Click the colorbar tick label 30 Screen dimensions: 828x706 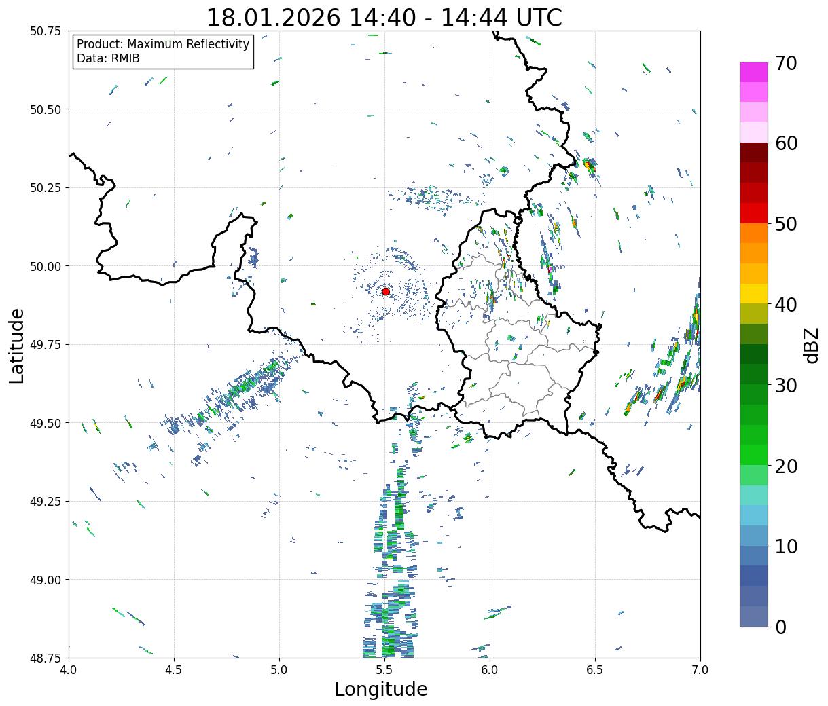[x=786, y=386]
